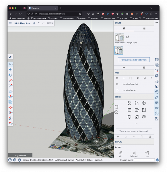The width and height of the screenshot is (167, 172).
Task: Open the hamburger menu beside 30 St Mary Axe
Action: pyautogui.click(x=10, y=23)
